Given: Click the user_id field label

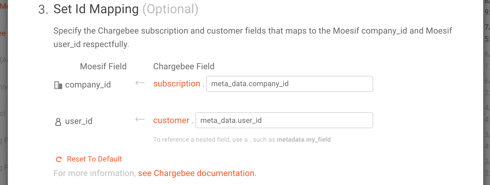Looking at the screenshot, I should point(79,121).
